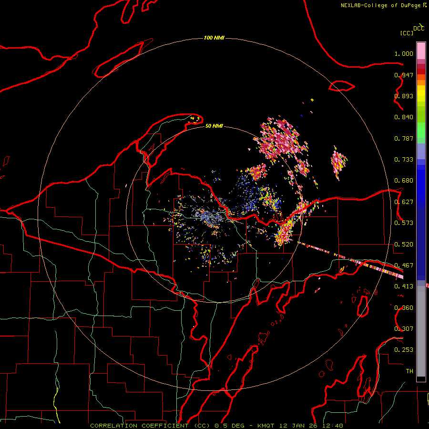This screenshot has height=429, width=429.
Task: Click the 0.253 legend value
Action: point(404,350)
